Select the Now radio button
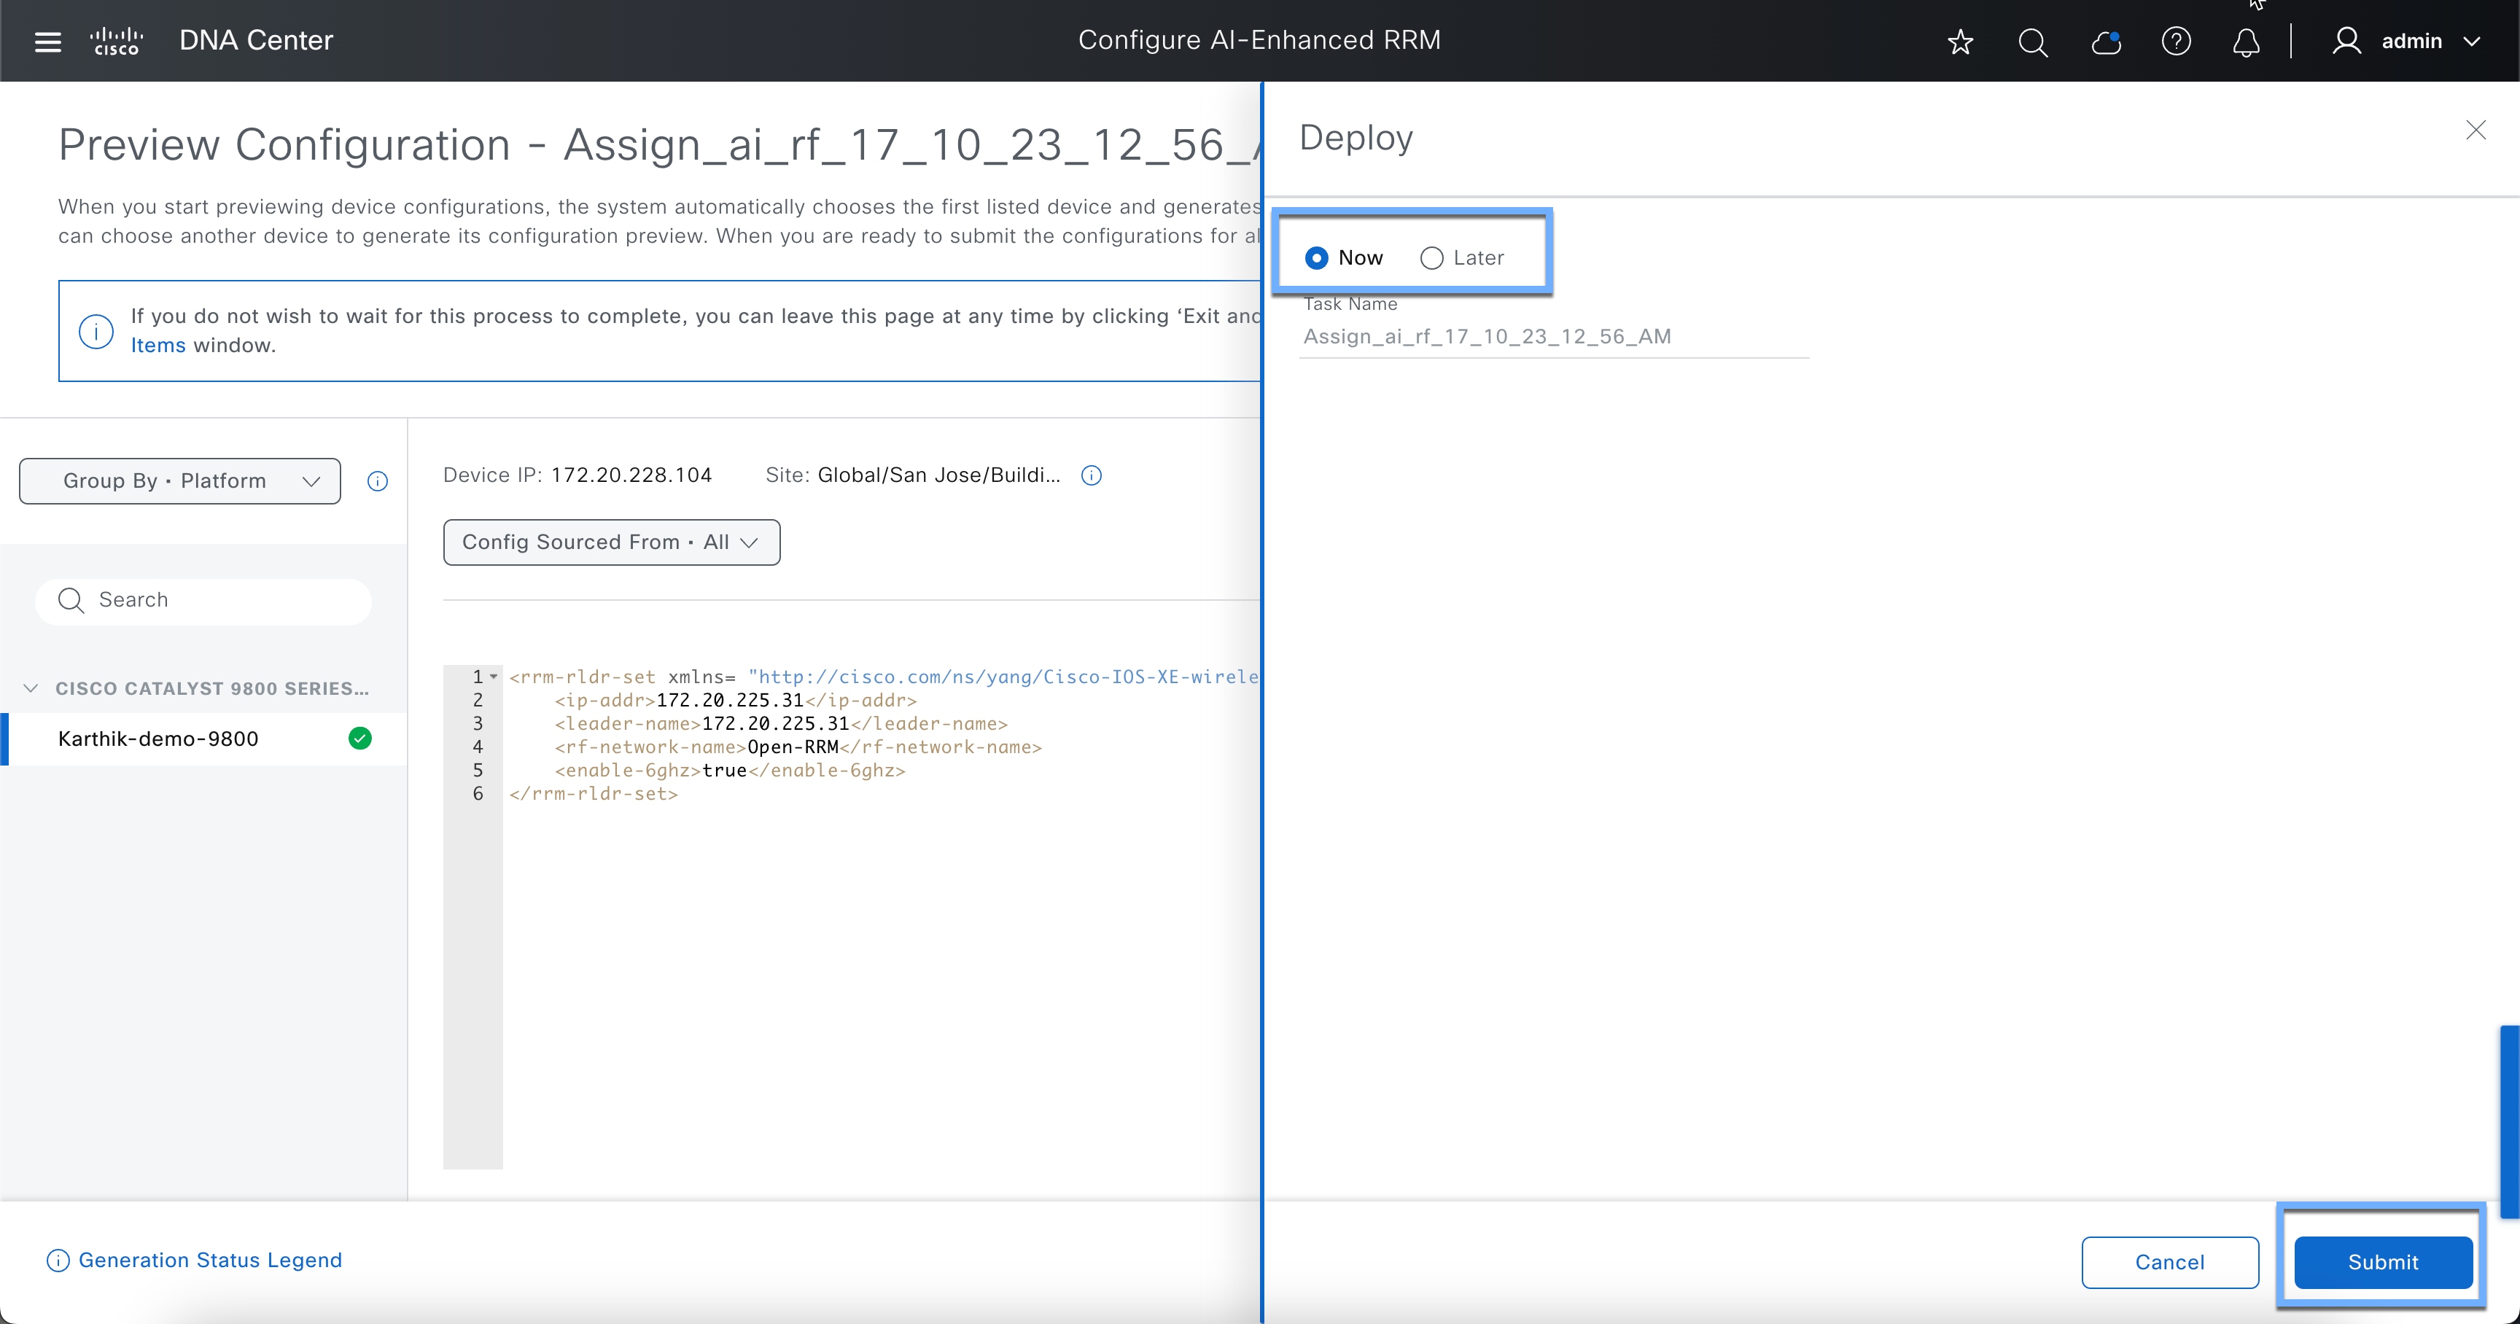 (1317, 258)
